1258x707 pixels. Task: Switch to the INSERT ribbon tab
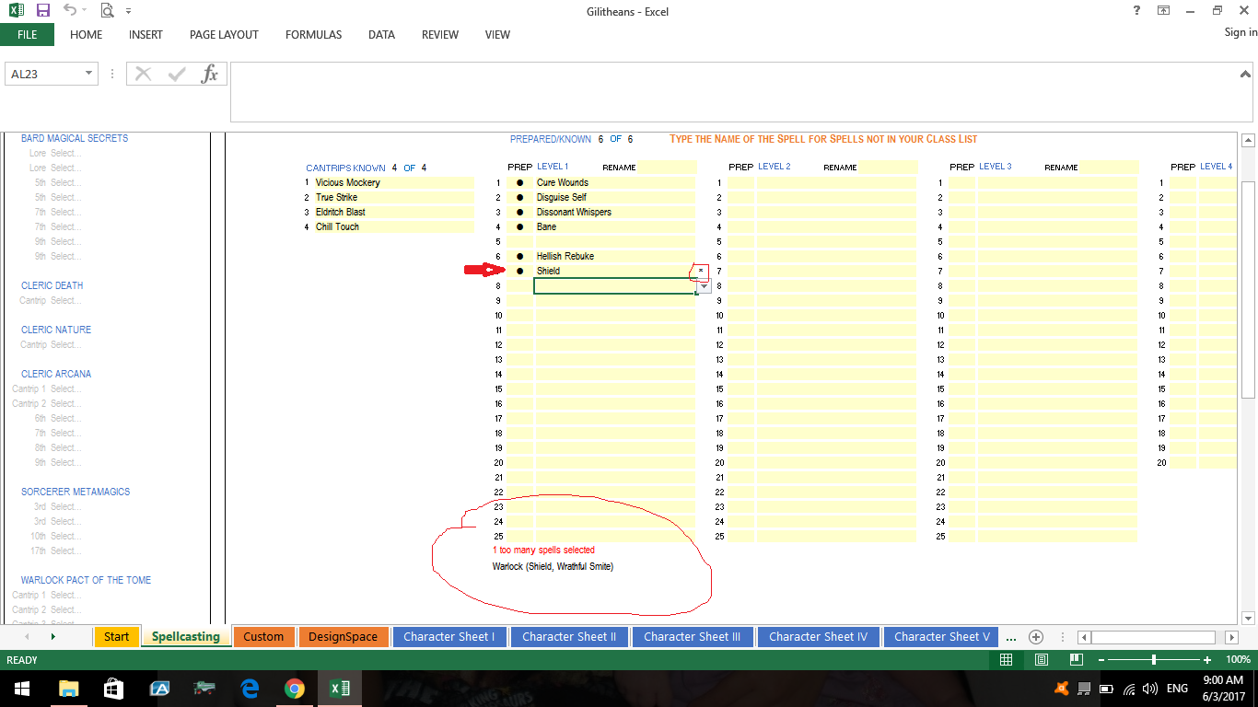click(x=146, y=35)
